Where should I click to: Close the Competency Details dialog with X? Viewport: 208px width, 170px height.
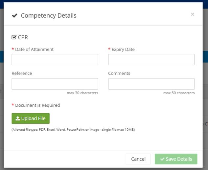[x=193, y=14]
